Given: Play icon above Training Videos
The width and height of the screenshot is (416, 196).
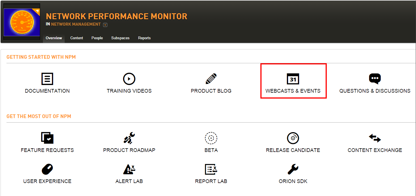Looking at the screenshot, I should [129, 79].
